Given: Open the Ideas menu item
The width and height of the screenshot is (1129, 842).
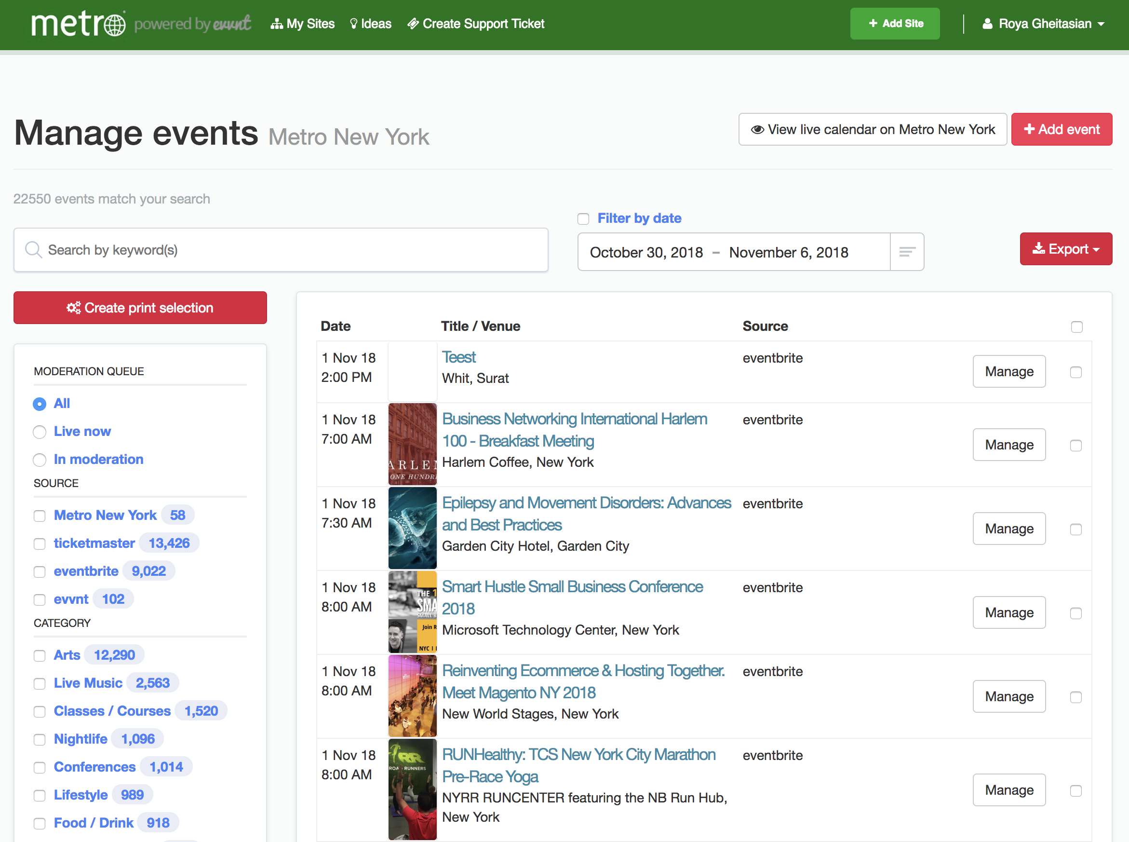Looking at the screenshot, I should coord(370,24).
